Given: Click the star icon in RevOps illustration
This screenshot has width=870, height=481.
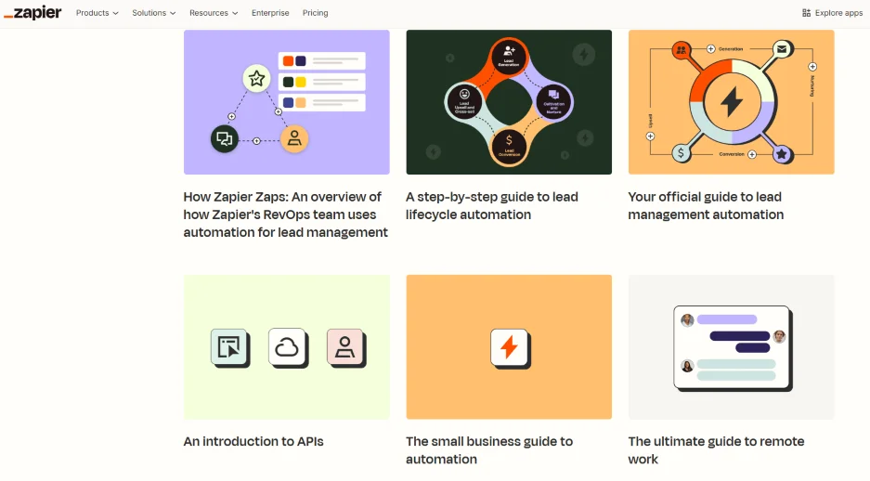Looking at the screenshot, I should click(x=256, y=79).
